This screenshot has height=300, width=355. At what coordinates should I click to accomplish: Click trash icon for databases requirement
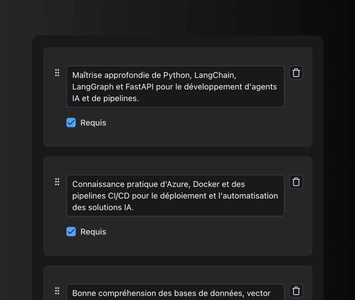click(296, 291)
